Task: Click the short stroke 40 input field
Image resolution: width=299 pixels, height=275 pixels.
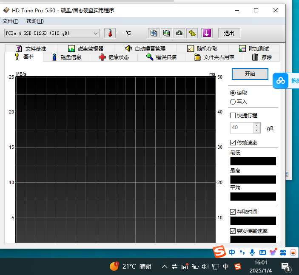Action: point(242,128)
